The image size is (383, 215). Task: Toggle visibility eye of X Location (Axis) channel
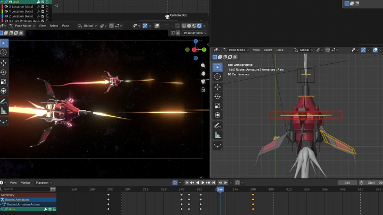coord(6,6)
